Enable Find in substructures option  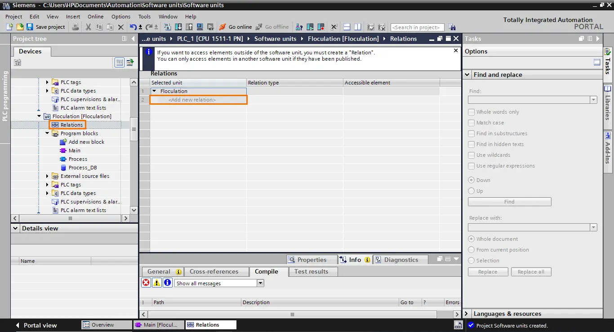coord(472,133)
